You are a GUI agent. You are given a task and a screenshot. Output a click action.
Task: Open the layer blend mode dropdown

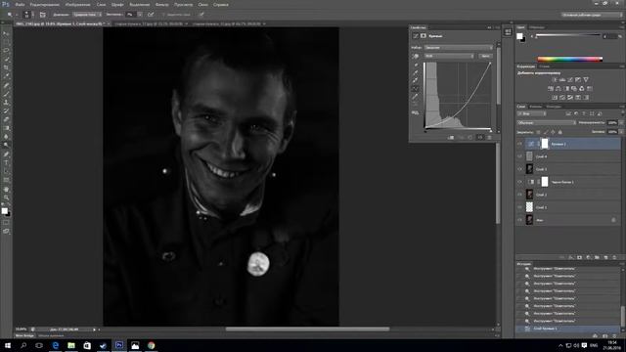coord(547,123)
